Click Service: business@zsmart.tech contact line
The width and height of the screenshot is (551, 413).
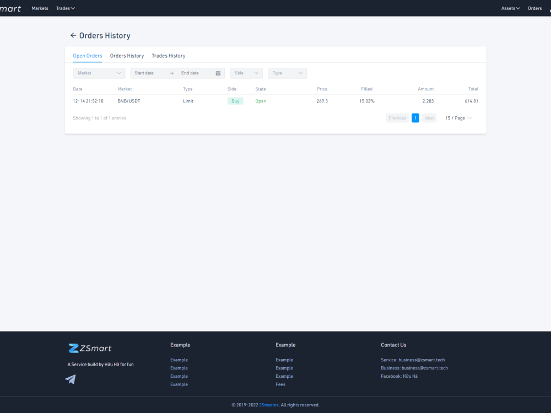(x=413, y=360)
